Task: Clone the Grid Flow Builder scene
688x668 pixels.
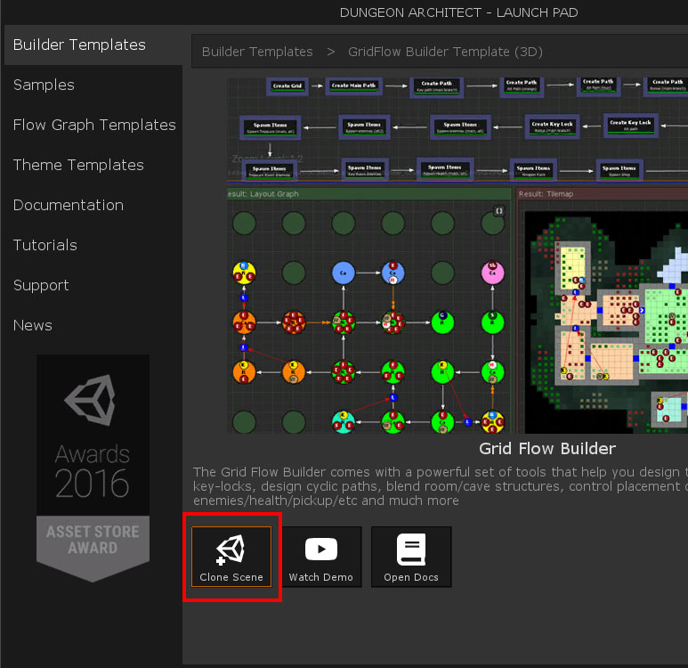Action: click(231, 557)
